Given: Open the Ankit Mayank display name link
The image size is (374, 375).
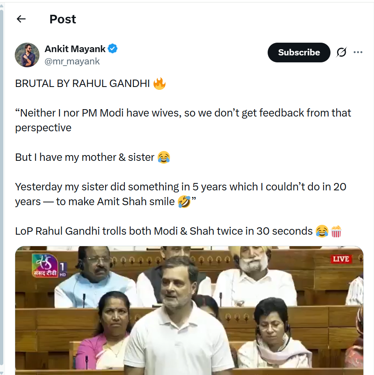Looking at the screenshot, I should click(75, 49).
